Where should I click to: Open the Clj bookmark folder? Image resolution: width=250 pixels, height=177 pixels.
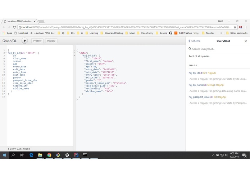coord(61,33)
